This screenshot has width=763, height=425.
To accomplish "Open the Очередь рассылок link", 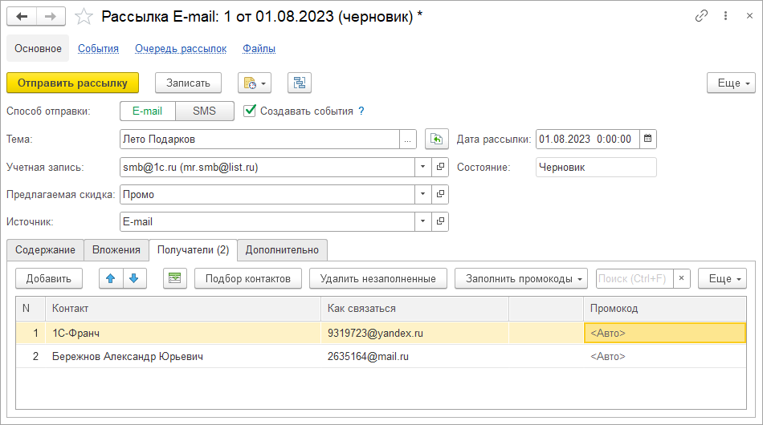I will 181,48.
